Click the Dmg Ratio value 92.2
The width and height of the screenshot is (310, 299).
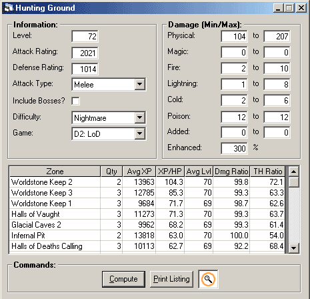click(x=241, y=246)
